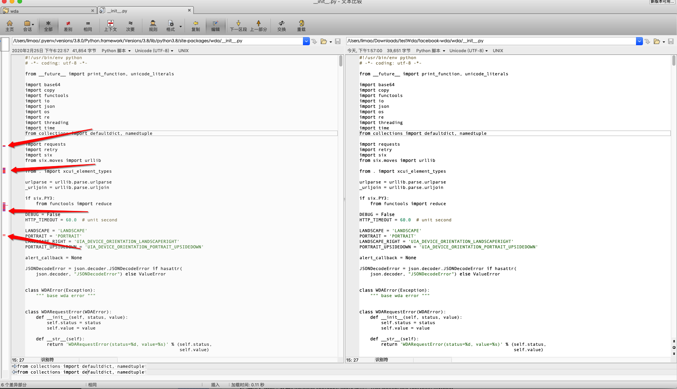This screenshot has width=677, height=389.
Task: Save the right pane file
Action: coord(671,41)
